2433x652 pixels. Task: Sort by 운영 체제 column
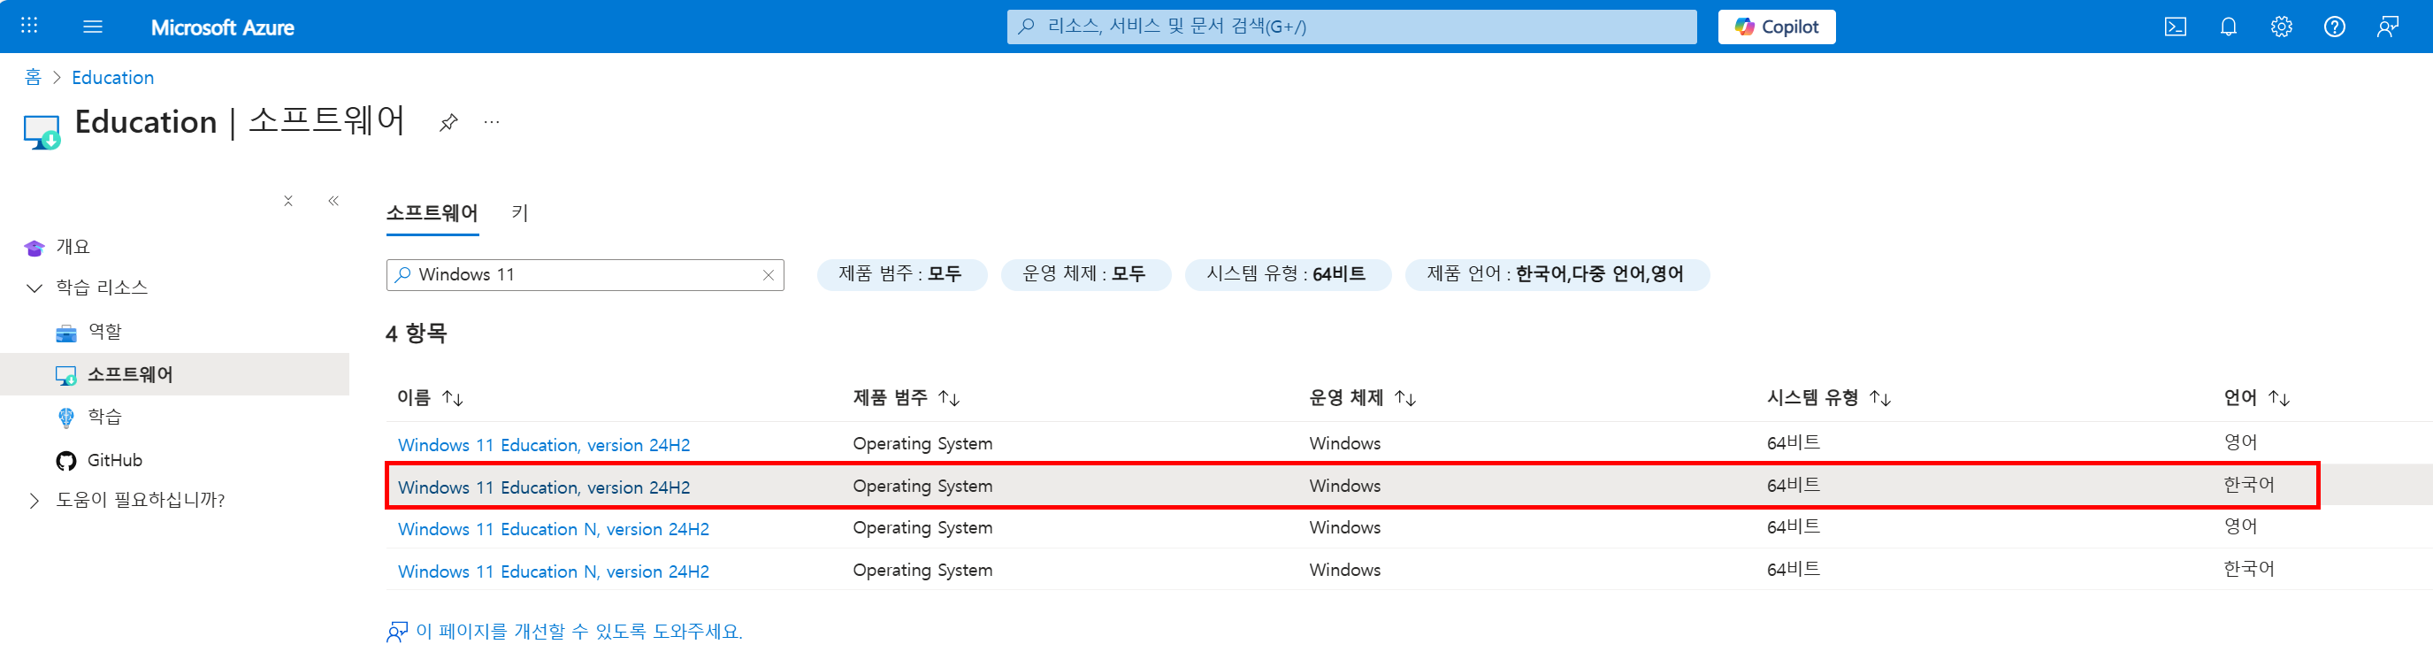coord(1362,398)
